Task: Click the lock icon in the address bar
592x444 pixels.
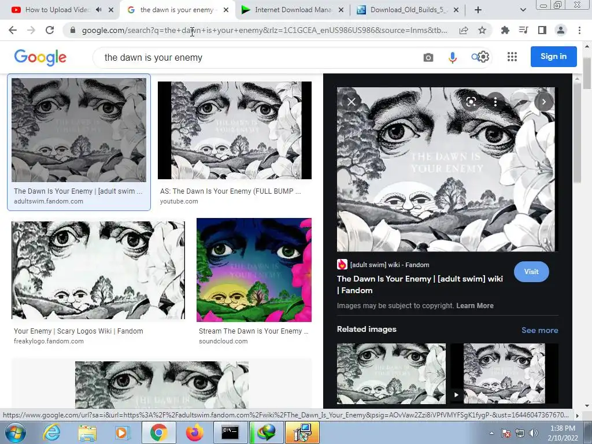Action: (73, 30)
